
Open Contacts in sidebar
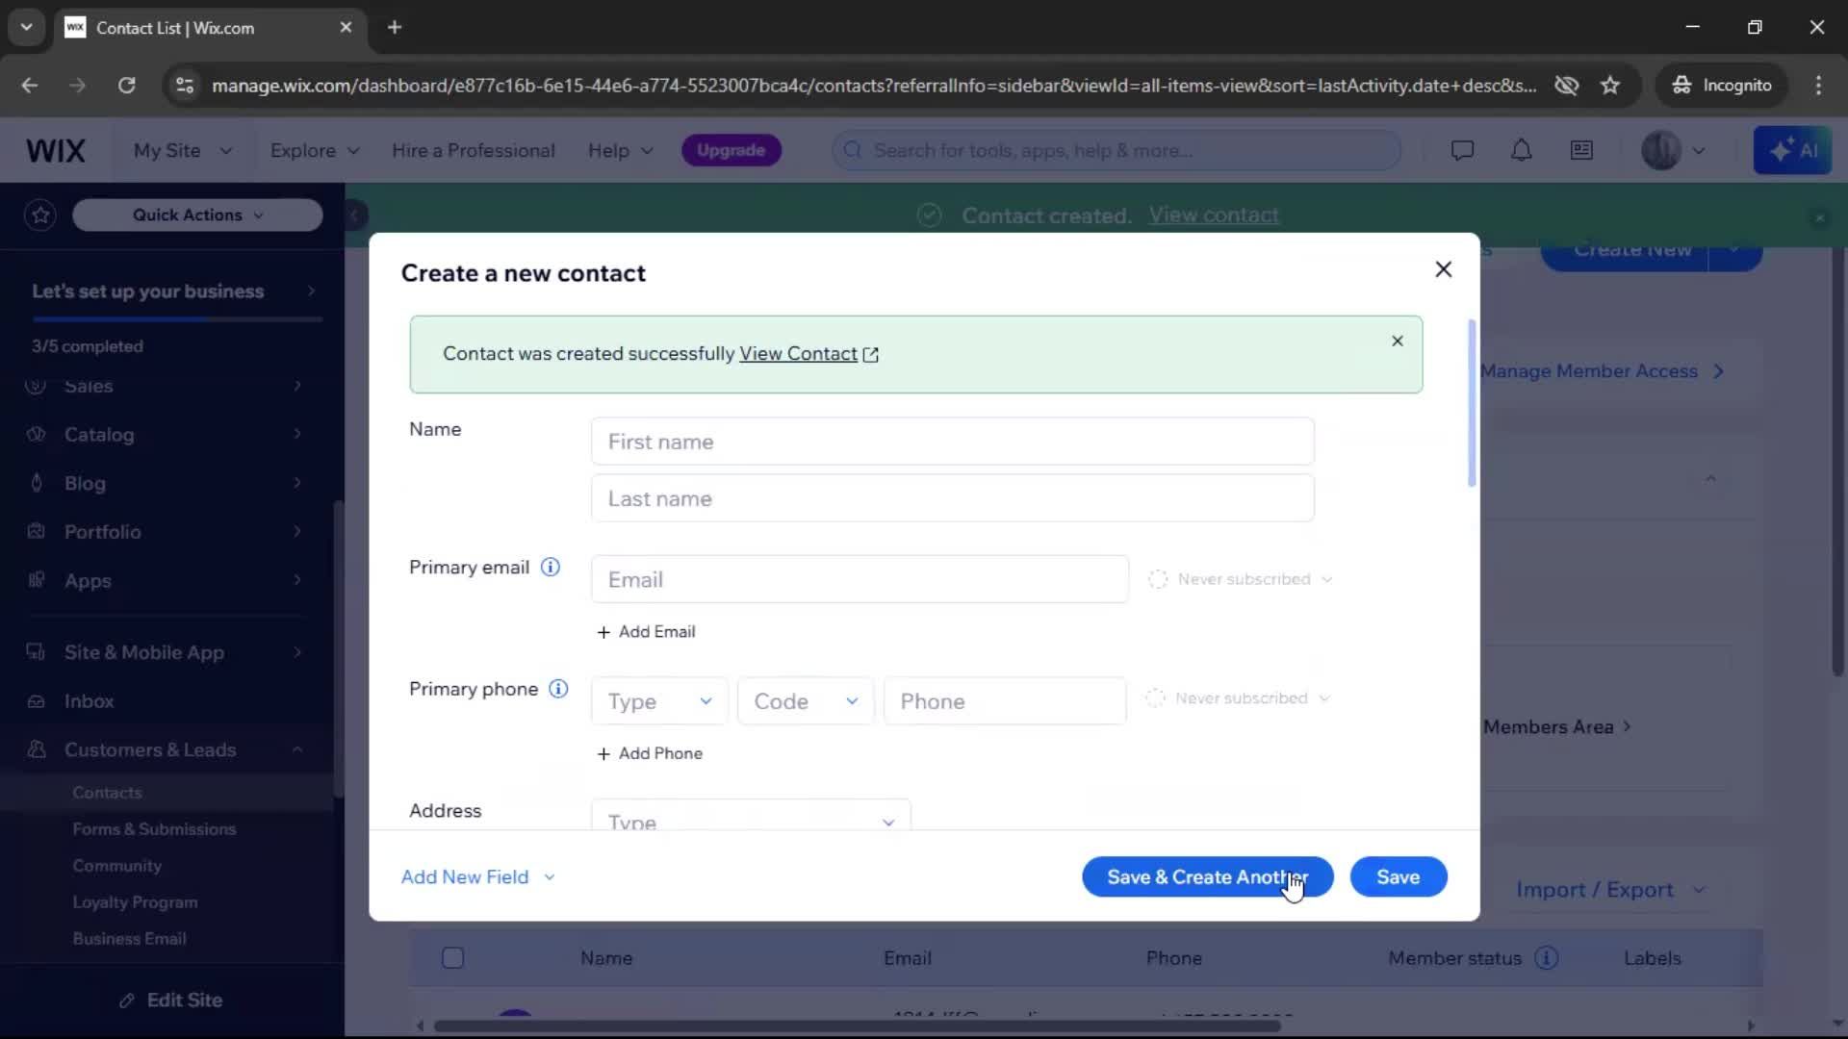point(107,793)
